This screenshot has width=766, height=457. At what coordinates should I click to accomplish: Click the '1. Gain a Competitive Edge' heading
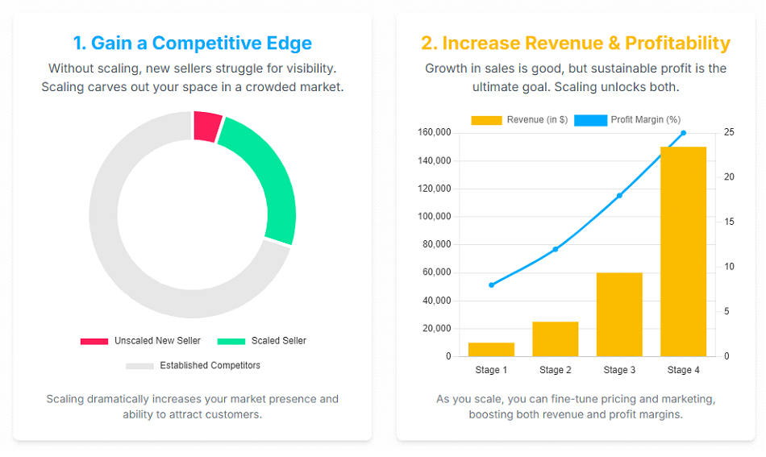pyautogui.click(x=193, y=43)
